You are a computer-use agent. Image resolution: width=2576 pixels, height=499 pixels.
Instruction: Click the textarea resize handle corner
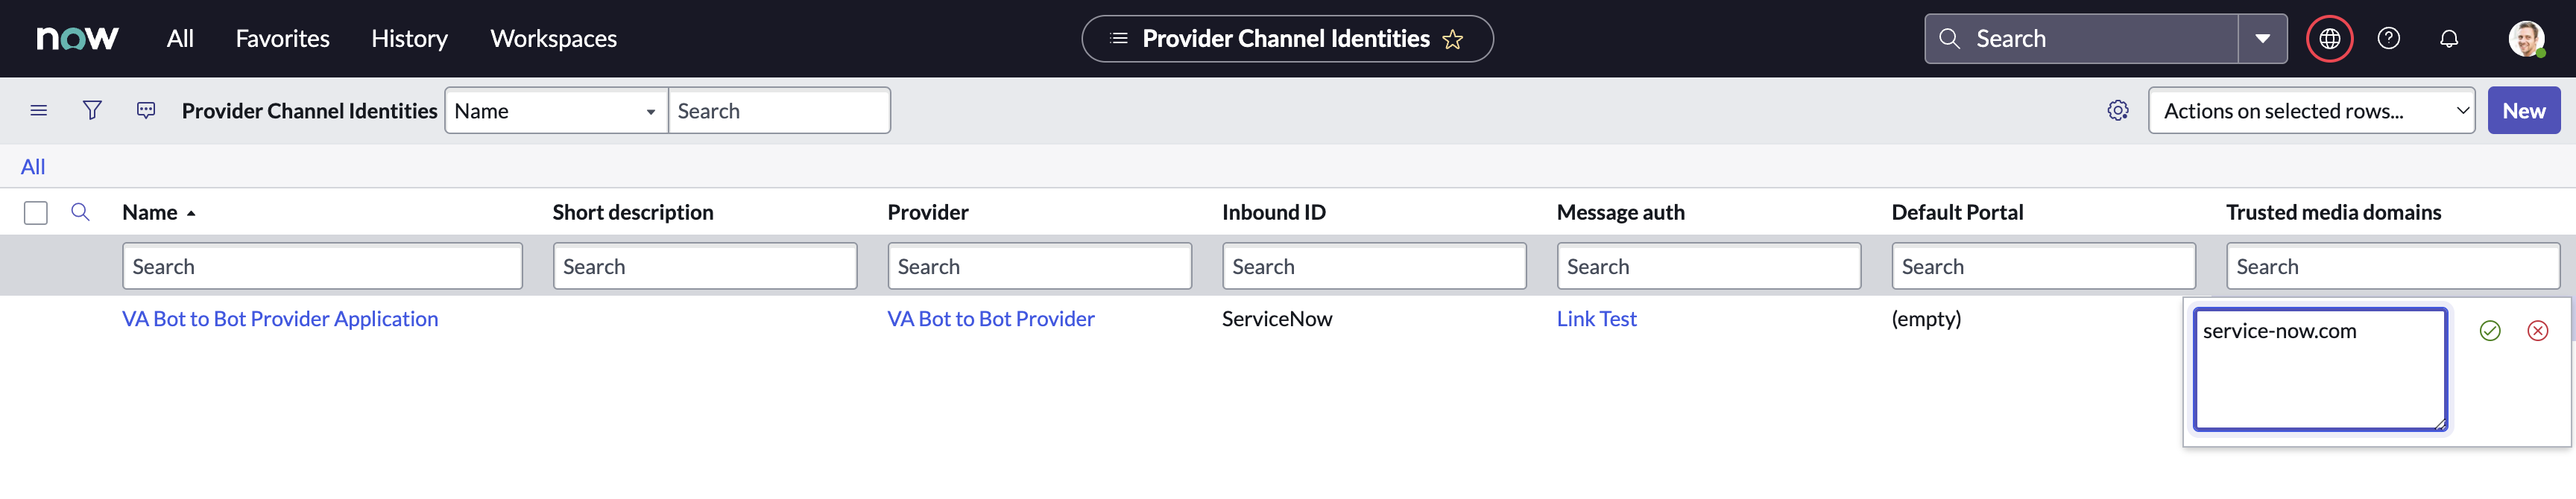point(2440,424)
